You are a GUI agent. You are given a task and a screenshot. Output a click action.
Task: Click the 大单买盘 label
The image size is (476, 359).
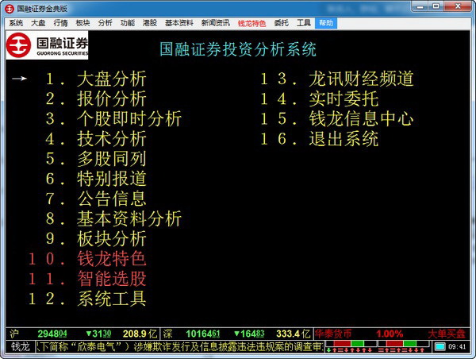pos(447,334)
